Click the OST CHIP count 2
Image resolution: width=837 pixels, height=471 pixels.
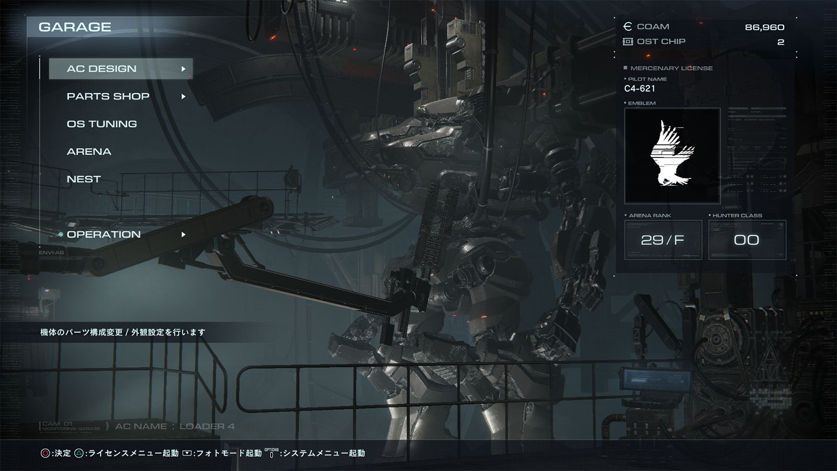(781, 42)
